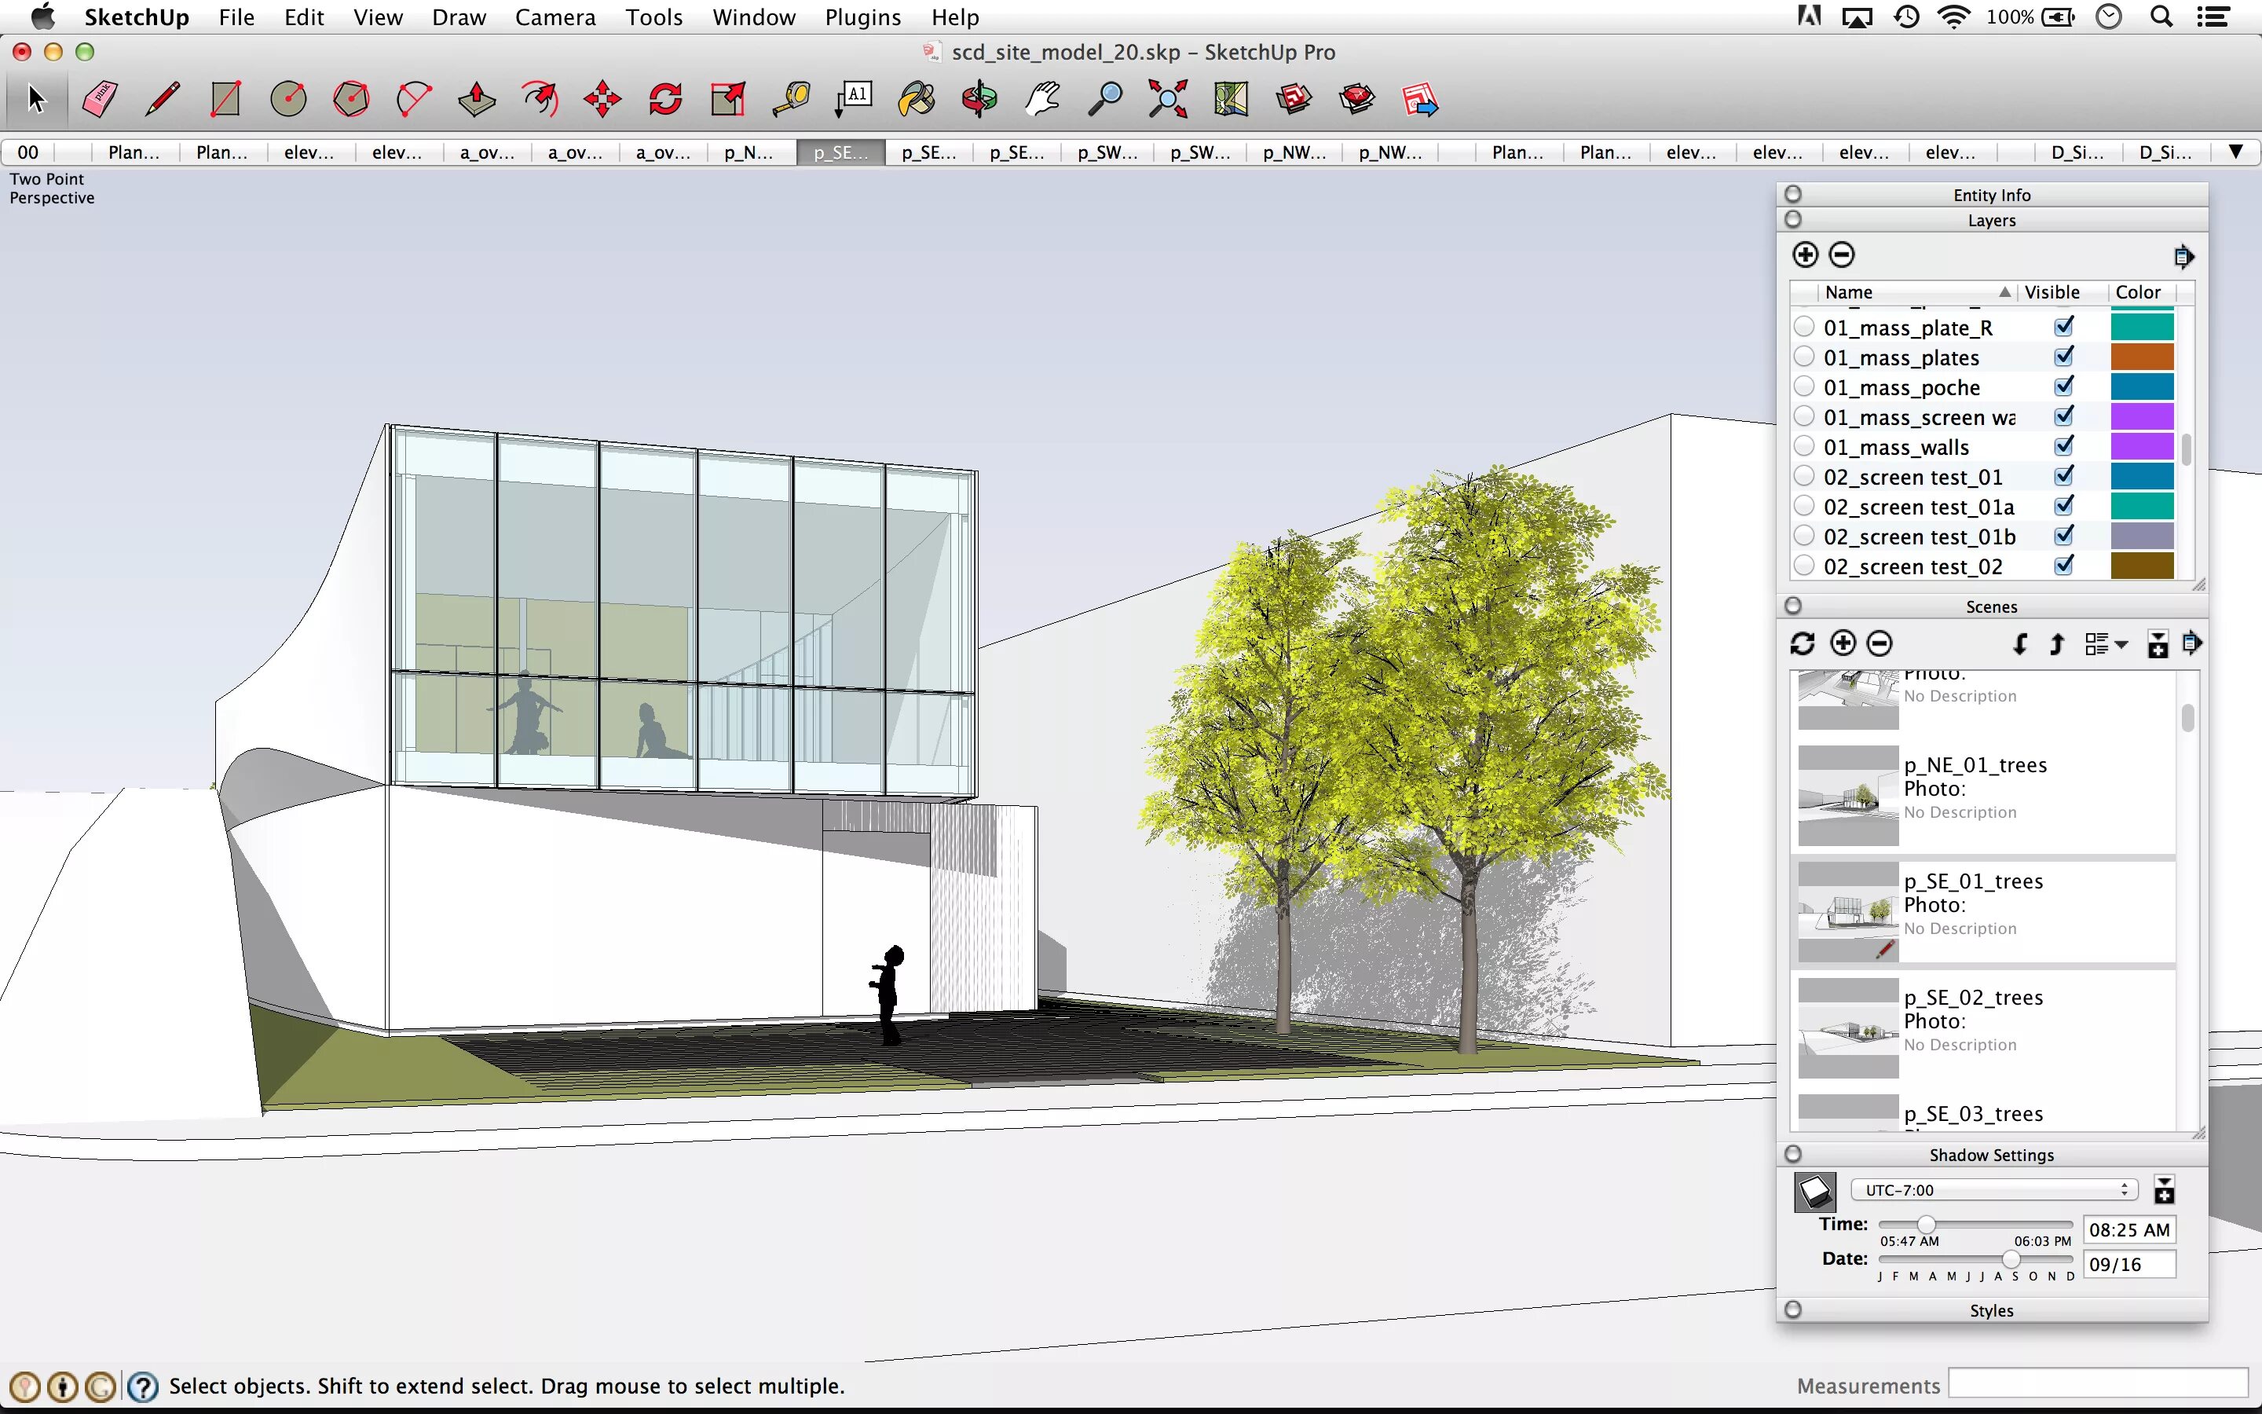
Task: Expand the Styles panel header
Action: coord(1991,1310)
